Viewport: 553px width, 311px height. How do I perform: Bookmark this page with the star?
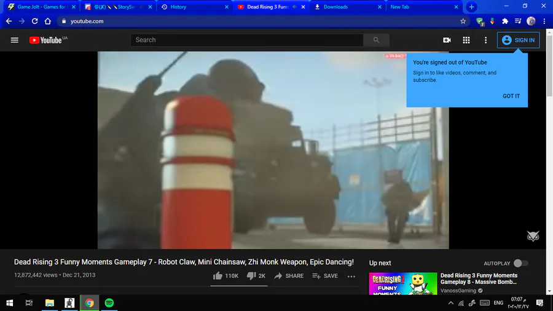tap(463, 21)
